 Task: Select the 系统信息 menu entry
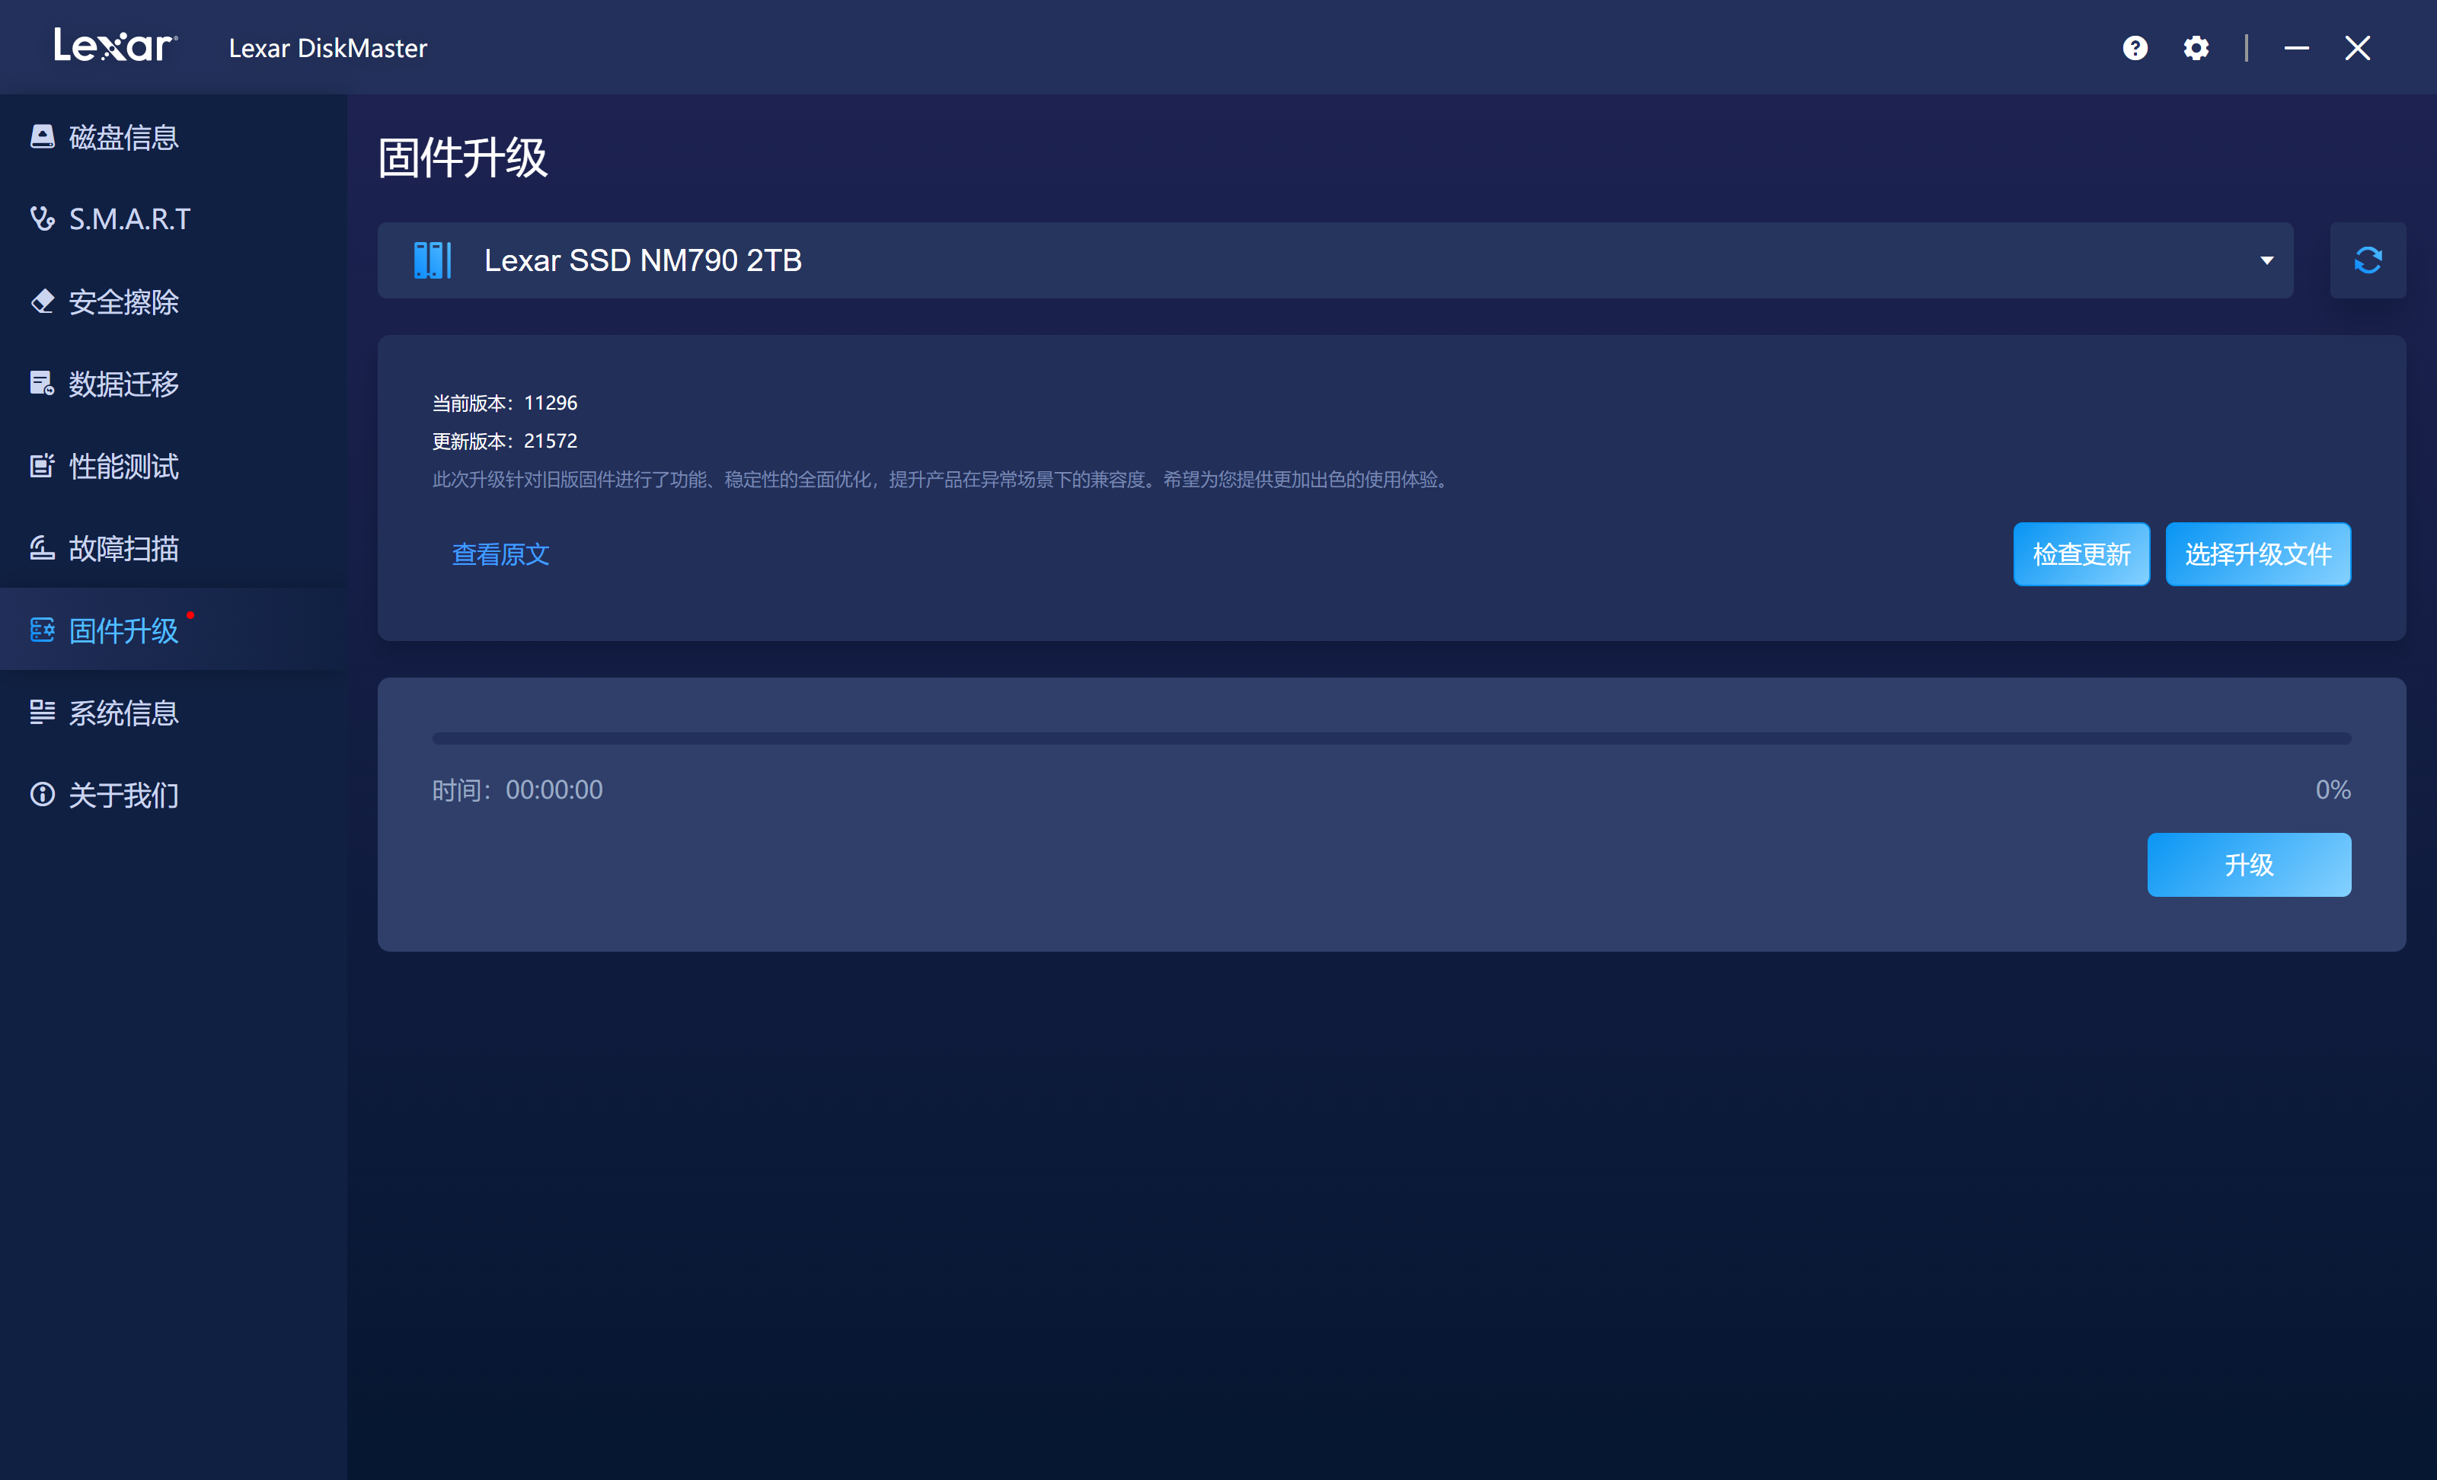[123, 712]
